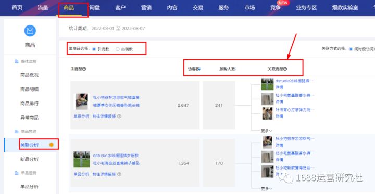The image size is (375, 194).
Task: Select the 热销款 radio button
Action: pos(117,49)
